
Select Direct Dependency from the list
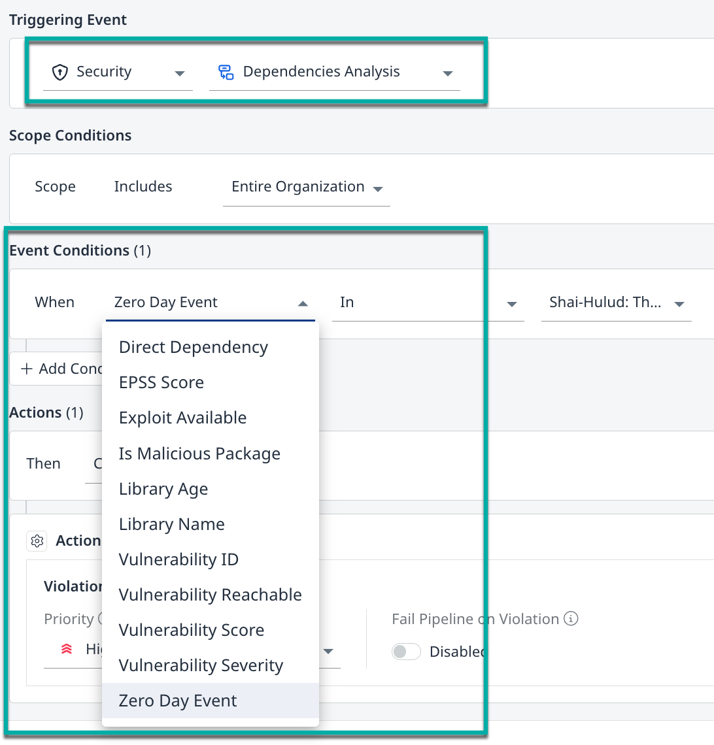194,347
